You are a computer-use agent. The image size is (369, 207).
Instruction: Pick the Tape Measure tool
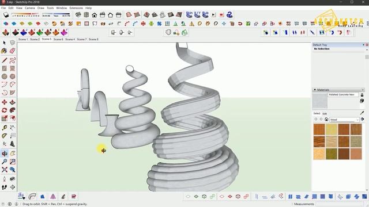pos(4,128)
